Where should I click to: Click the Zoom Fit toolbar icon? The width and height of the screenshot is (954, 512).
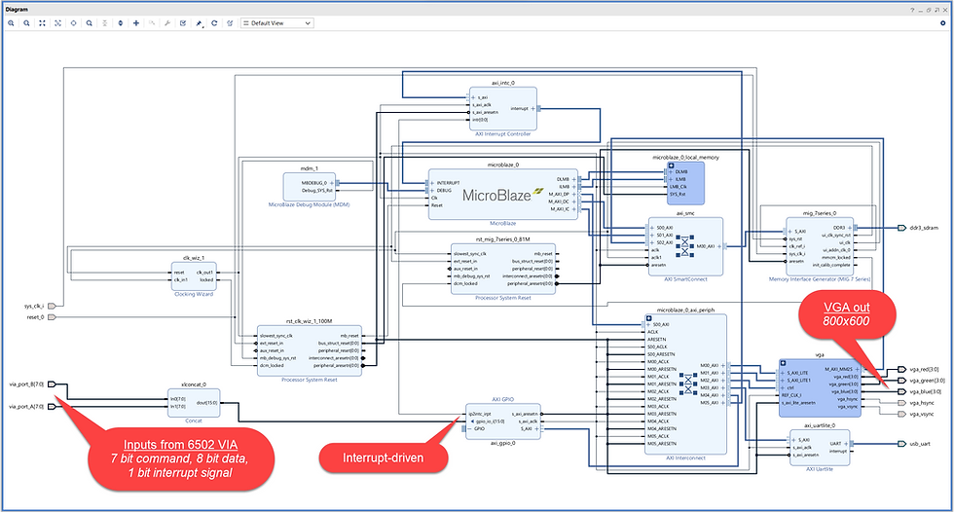(42, 23)
